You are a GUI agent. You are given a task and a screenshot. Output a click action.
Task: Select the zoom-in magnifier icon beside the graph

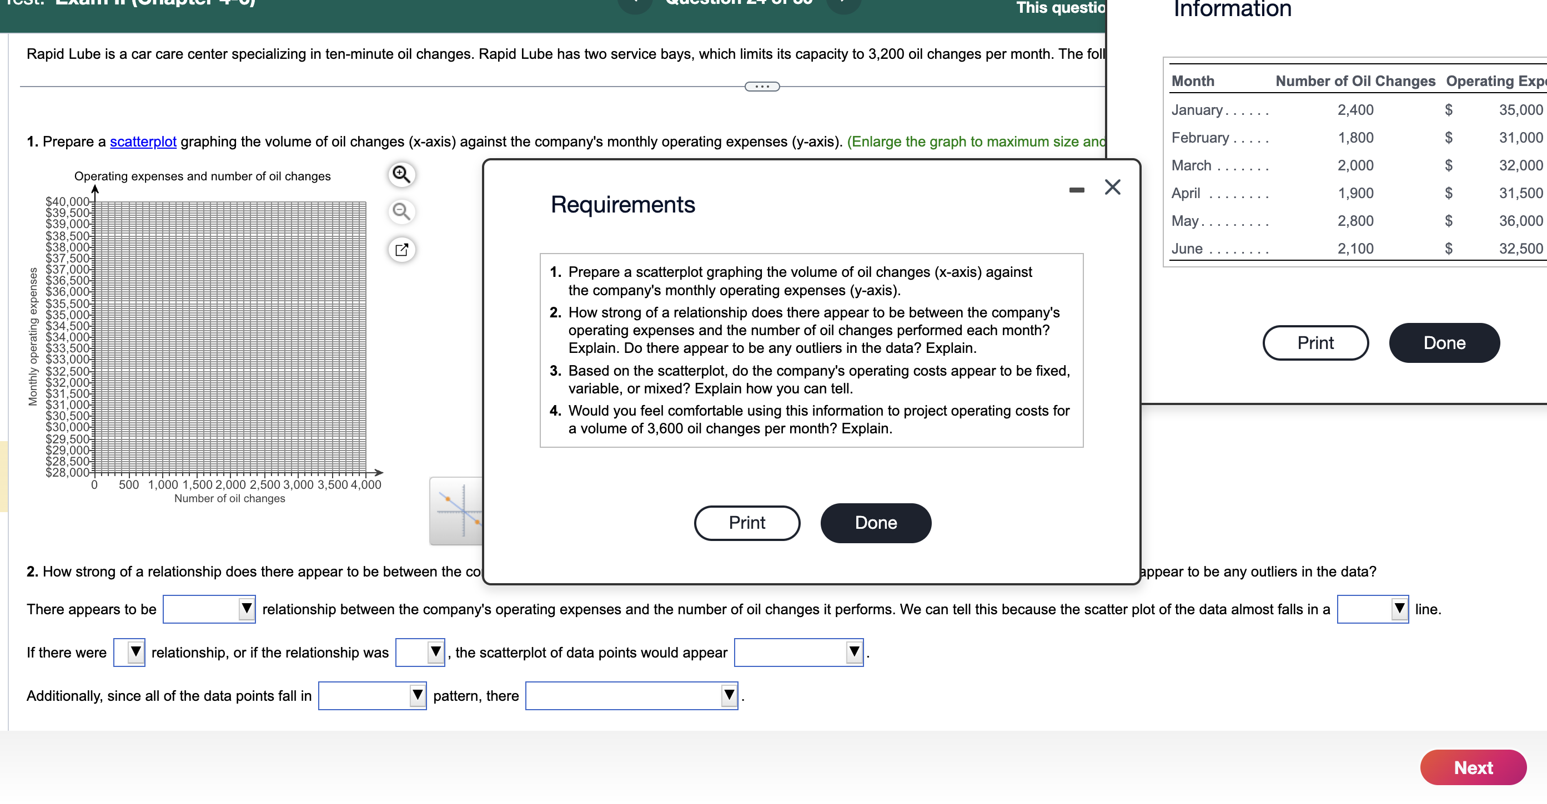[x=401, y=174]
